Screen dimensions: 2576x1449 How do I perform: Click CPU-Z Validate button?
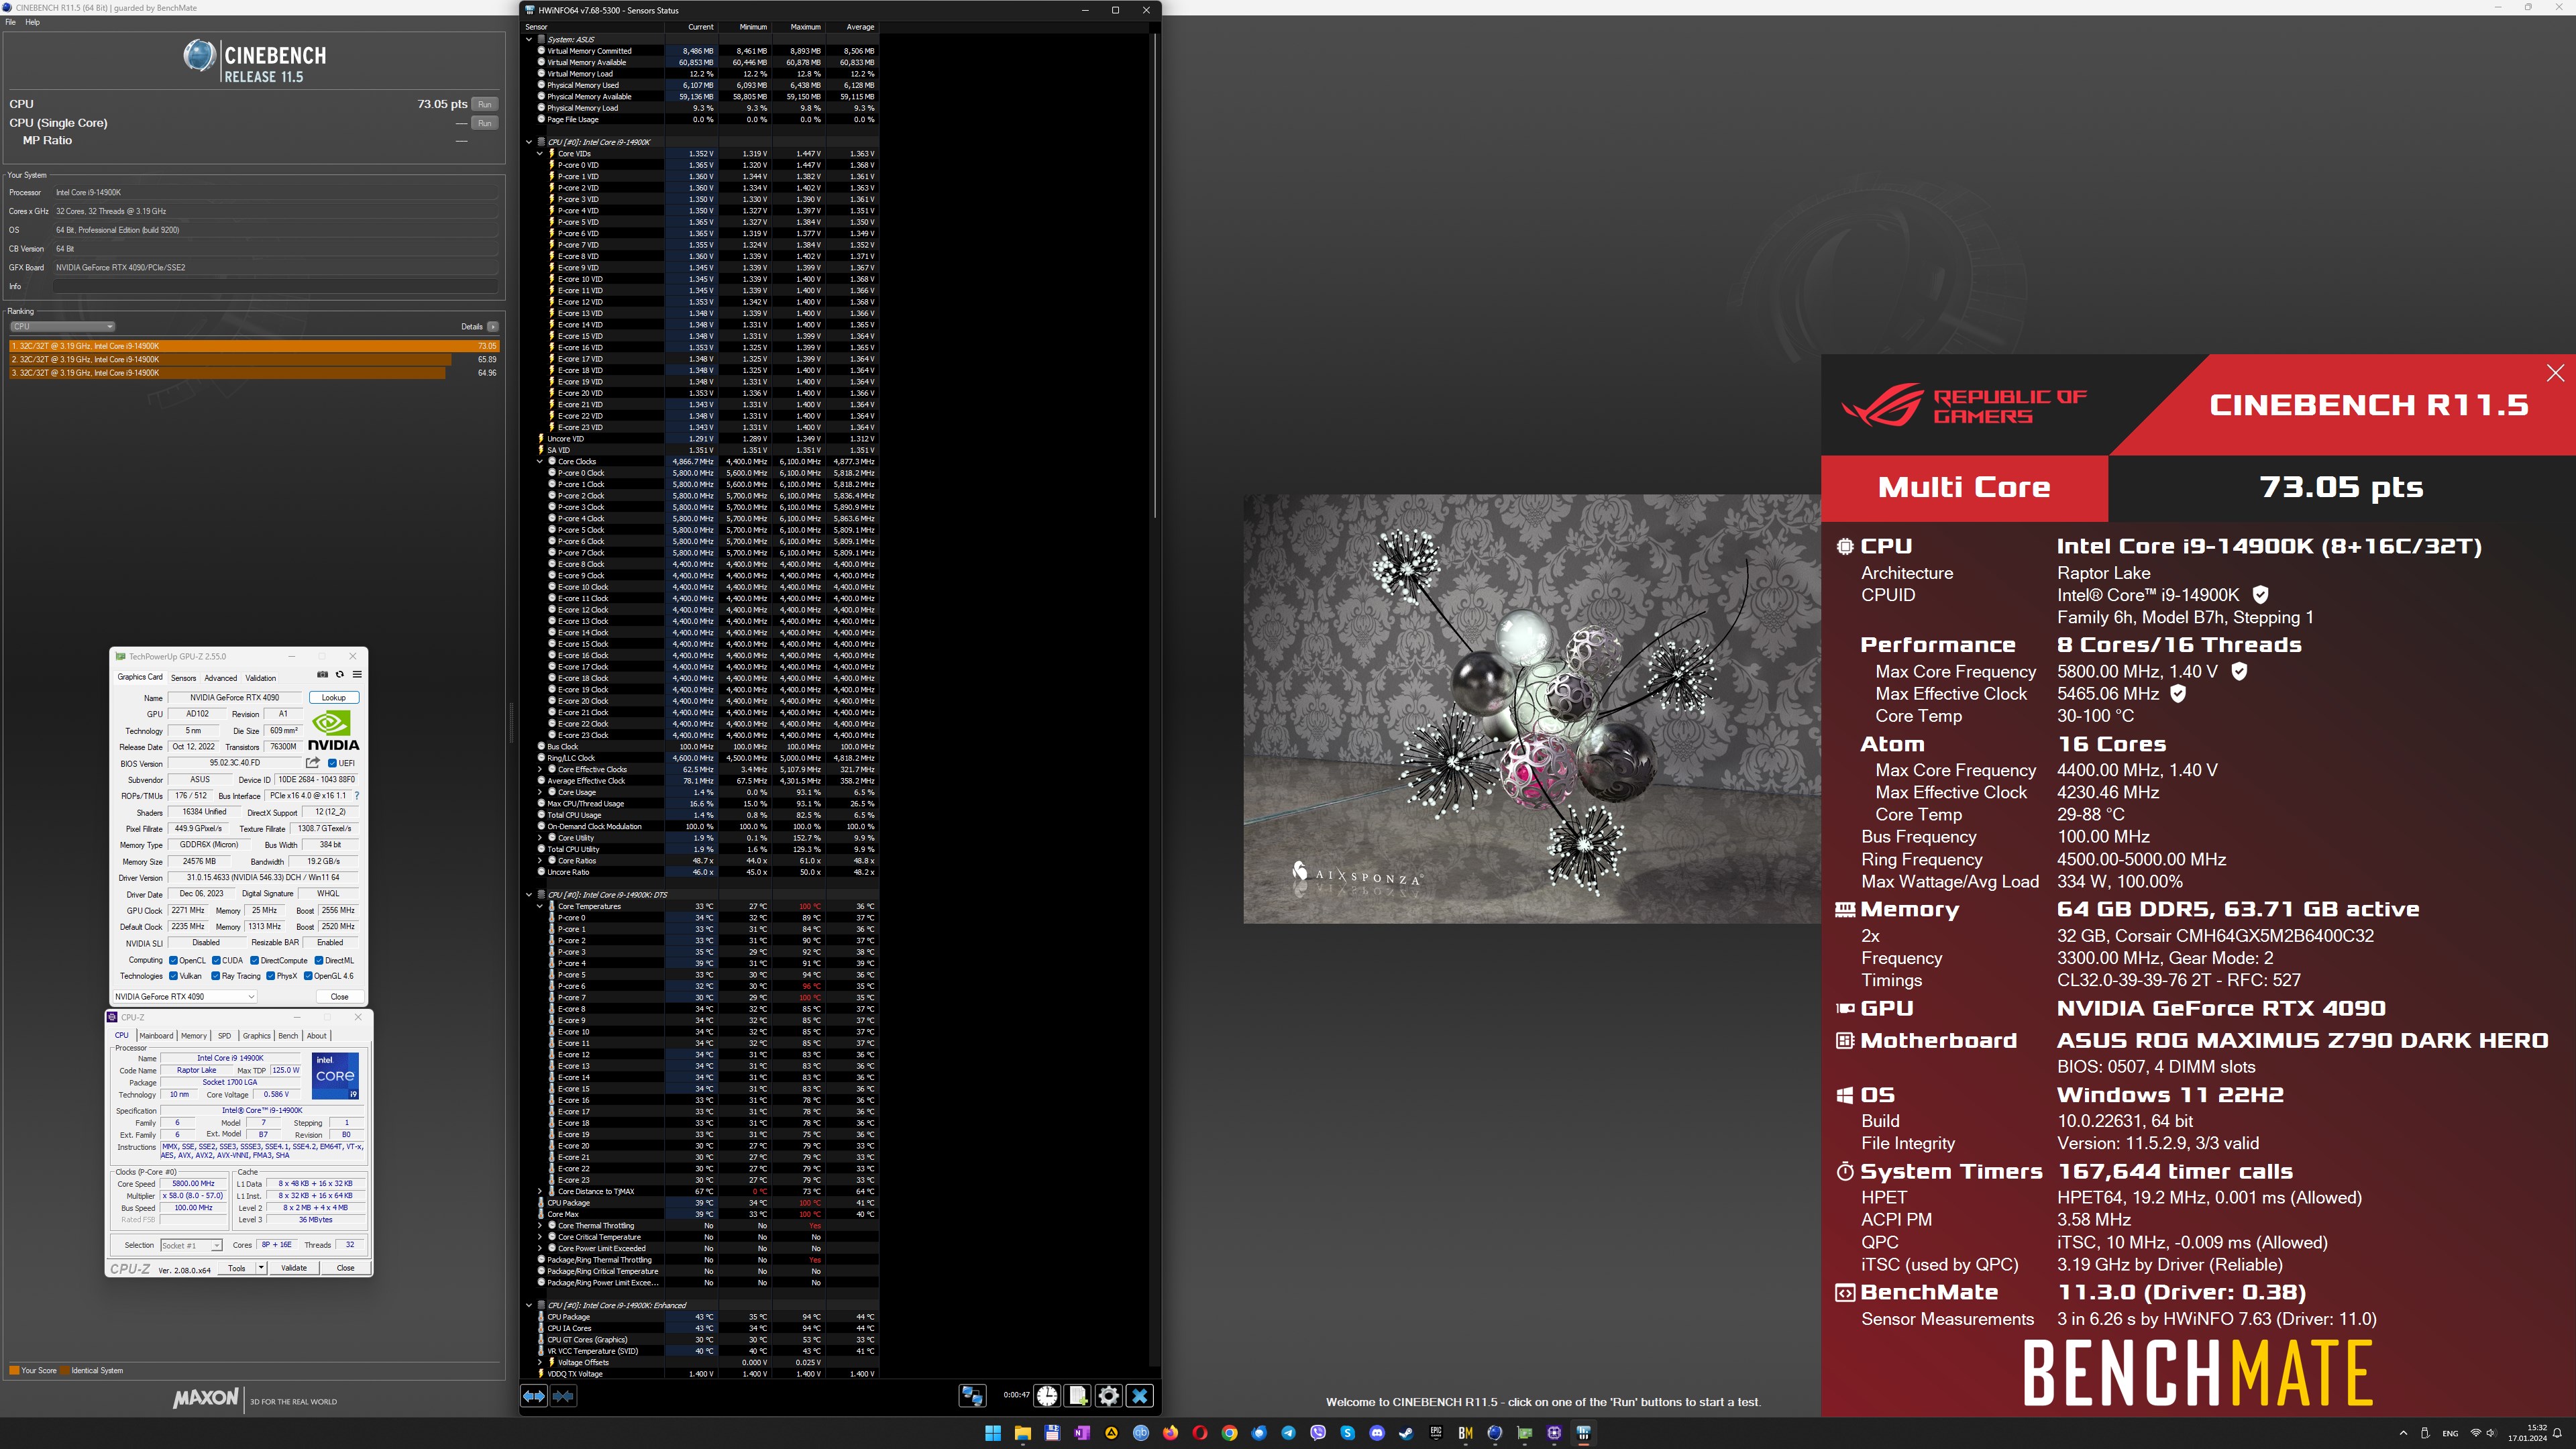pos(294,1268)
